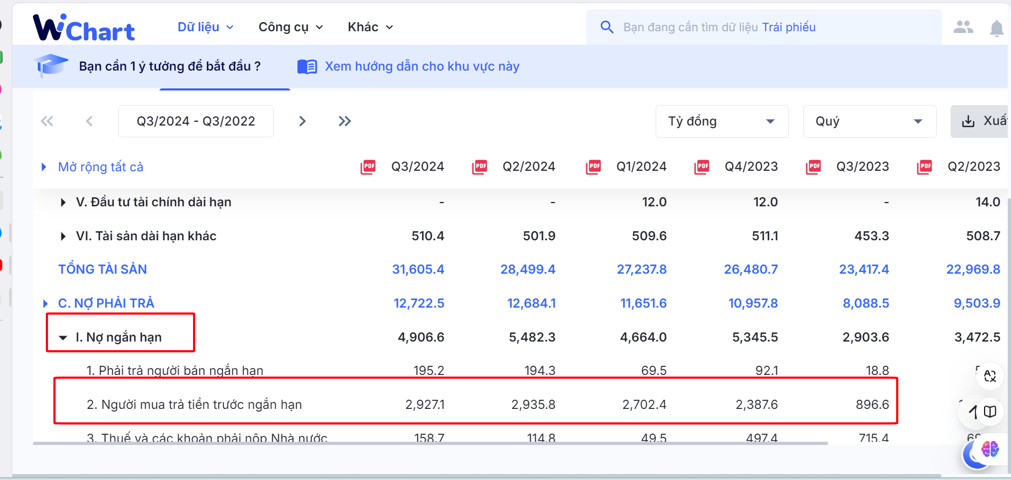The height and width of the screenshot is (480, 1011).
Task: Go to next period arrow
Action: (302, 121)
